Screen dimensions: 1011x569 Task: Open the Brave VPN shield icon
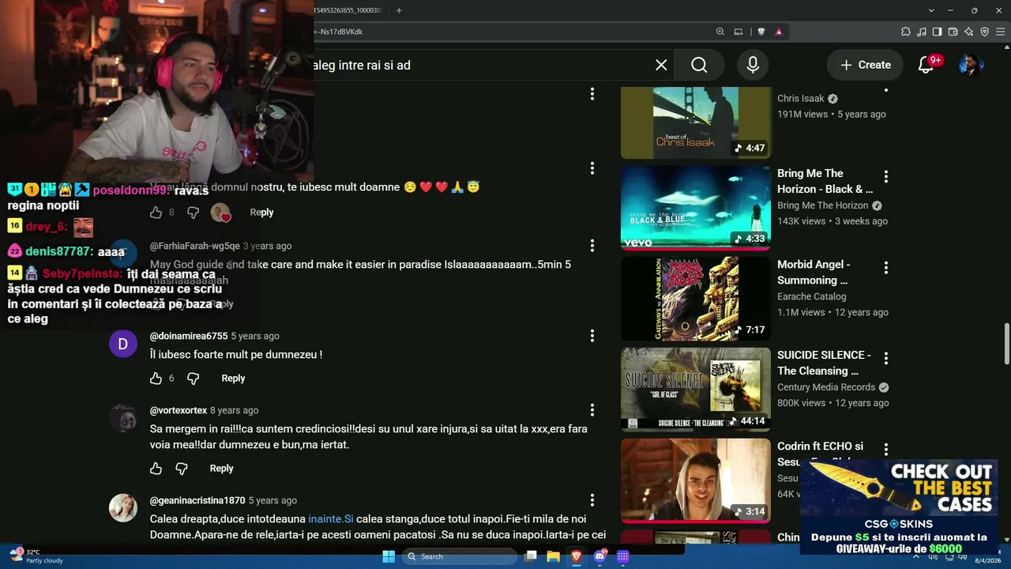[x=985, y=32]
